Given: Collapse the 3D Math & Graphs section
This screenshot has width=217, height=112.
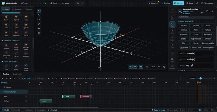Looking at the screenshot, I should click(30, 41).
